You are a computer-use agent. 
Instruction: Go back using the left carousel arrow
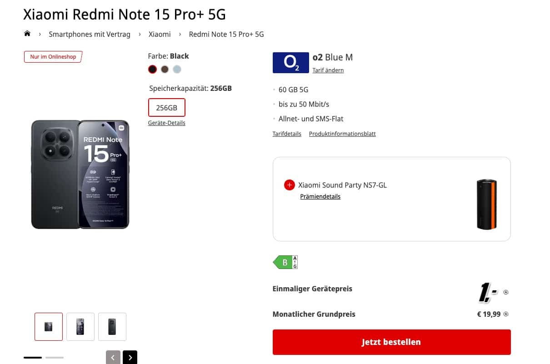(113, 357)
